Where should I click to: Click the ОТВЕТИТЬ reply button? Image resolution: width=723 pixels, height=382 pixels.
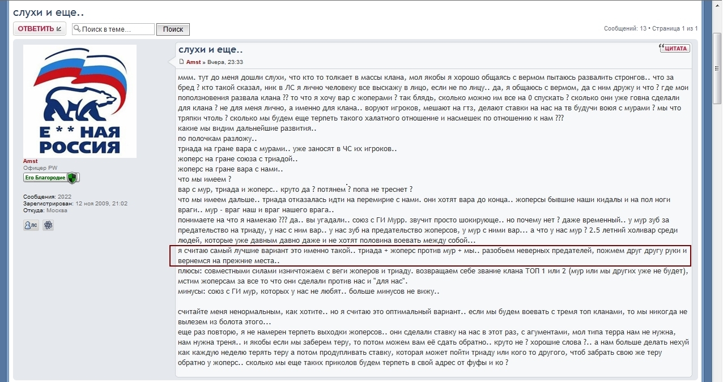point(39,29)
